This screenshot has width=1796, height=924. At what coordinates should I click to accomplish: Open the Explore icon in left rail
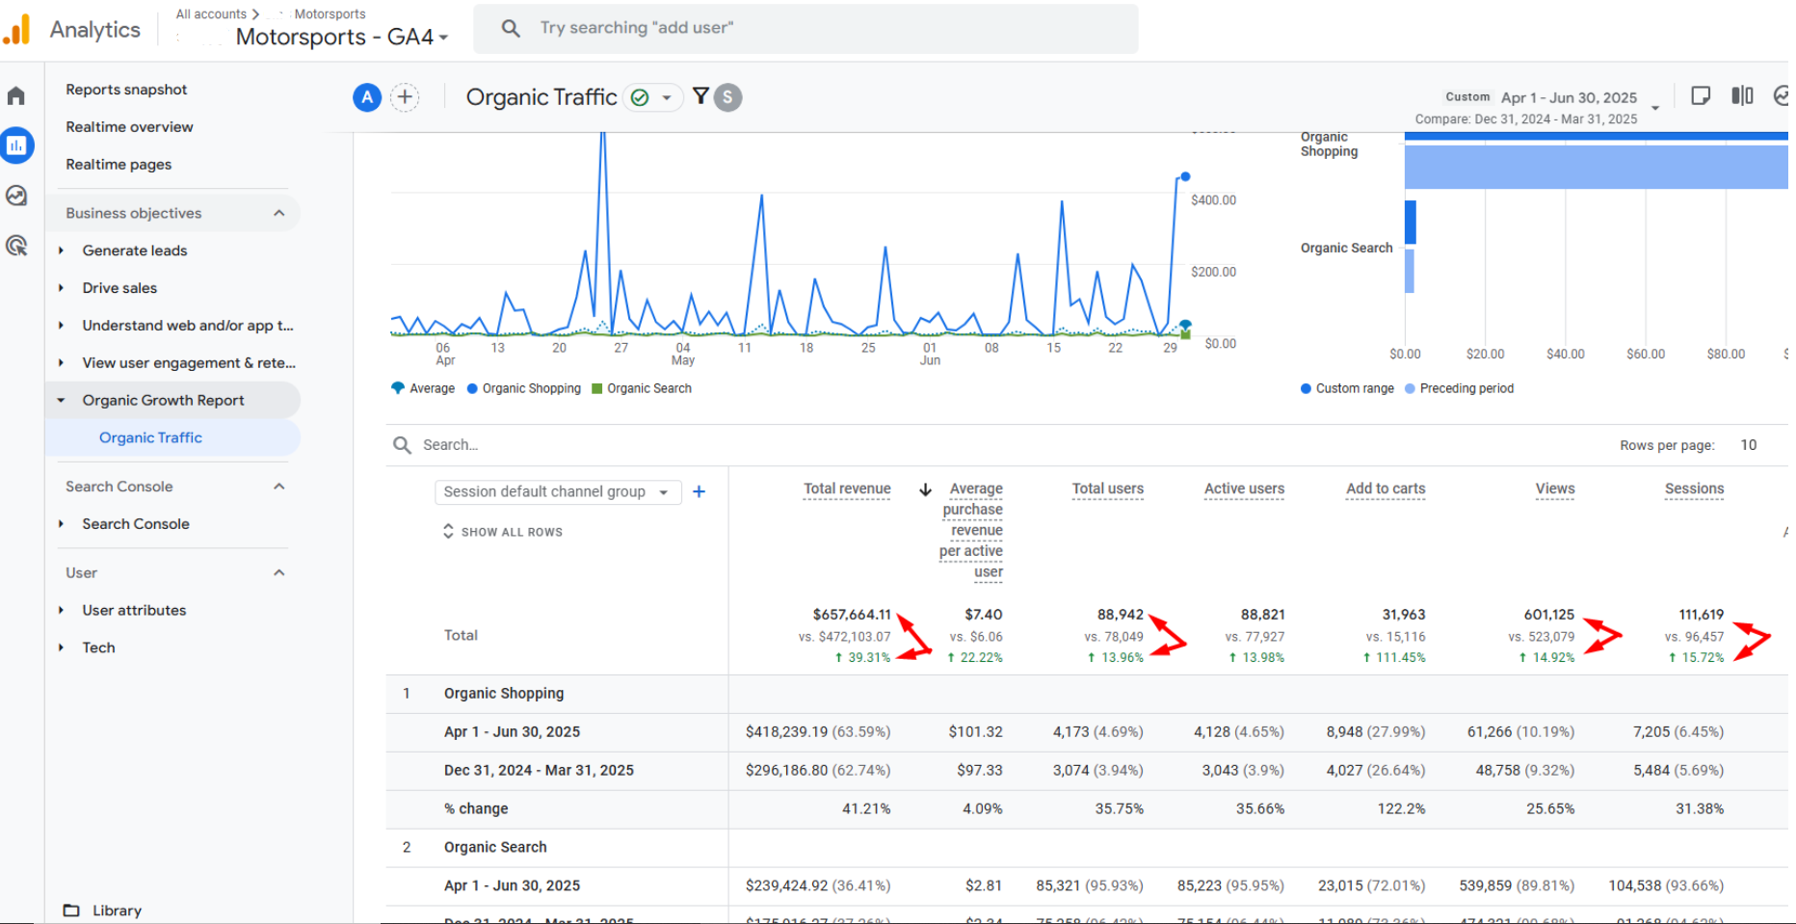(x=16, y=196)
